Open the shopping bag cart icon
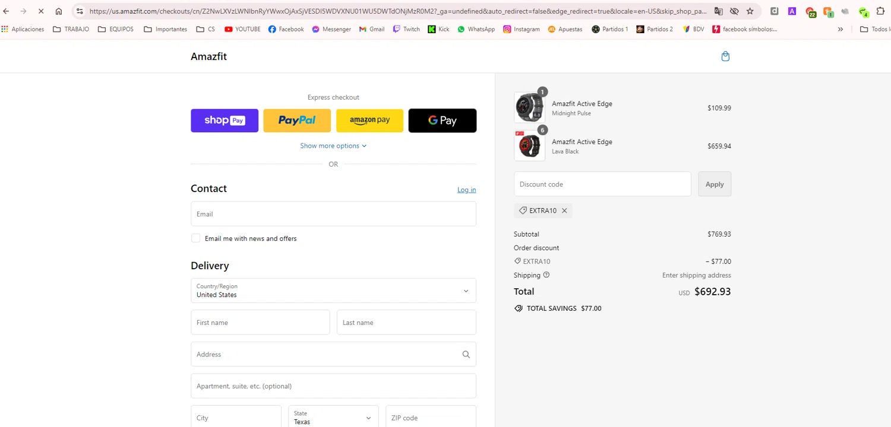The width and height of the screenshot is (891, 427). point(725,56)
